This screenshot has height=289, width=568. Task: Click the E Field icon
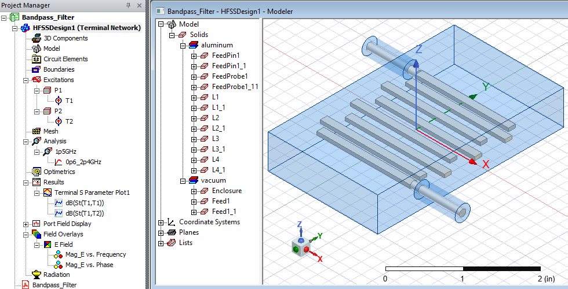48,244
